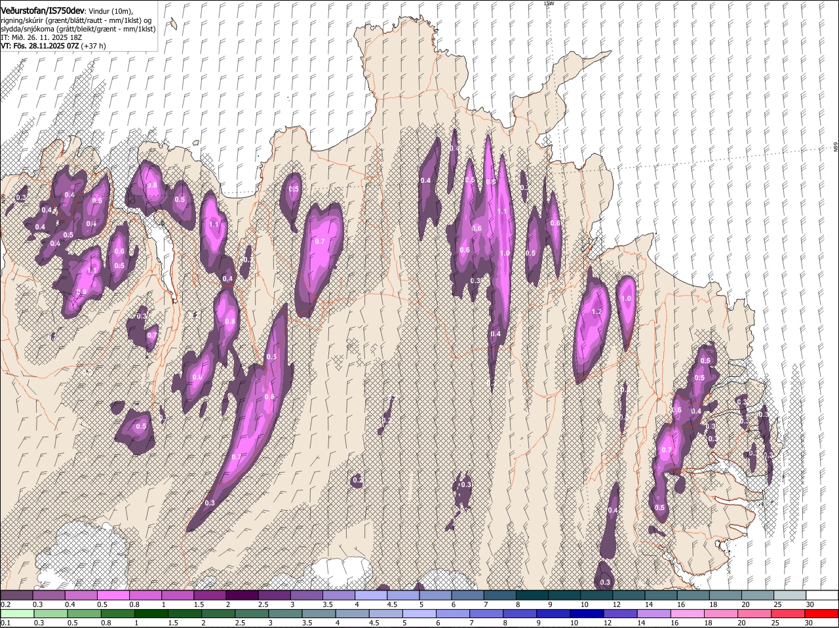Viewport: 839px width, 628px height.
Task: Click the 7 swatch in lower rain legend
Action: coord(486,614)
